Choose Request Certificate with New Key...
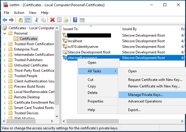186x132 pixels. (x=152, y=80)
